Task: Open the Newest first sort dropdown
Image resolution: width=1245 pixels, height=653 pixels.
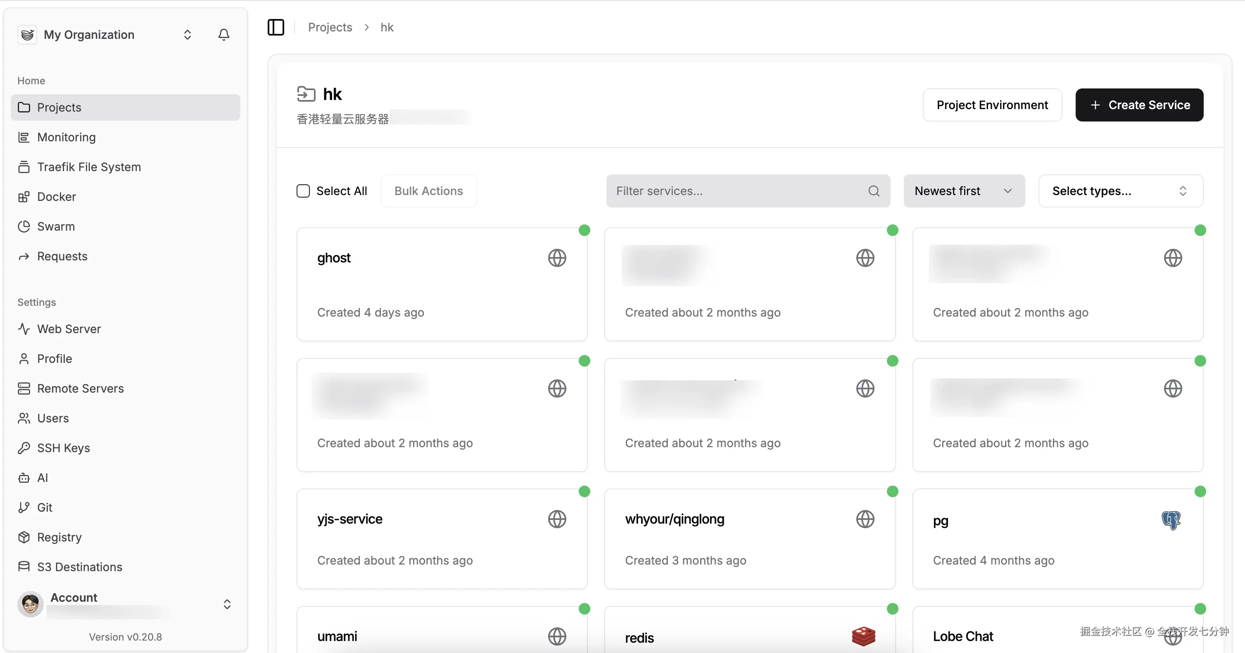Action: [x=964, y=191]
